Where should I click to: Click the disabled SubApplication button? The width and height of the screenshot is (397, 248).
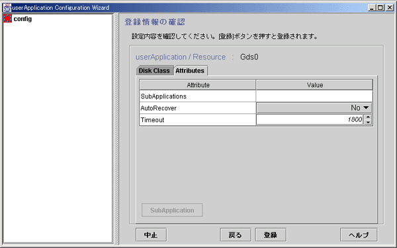coord(172,210)
